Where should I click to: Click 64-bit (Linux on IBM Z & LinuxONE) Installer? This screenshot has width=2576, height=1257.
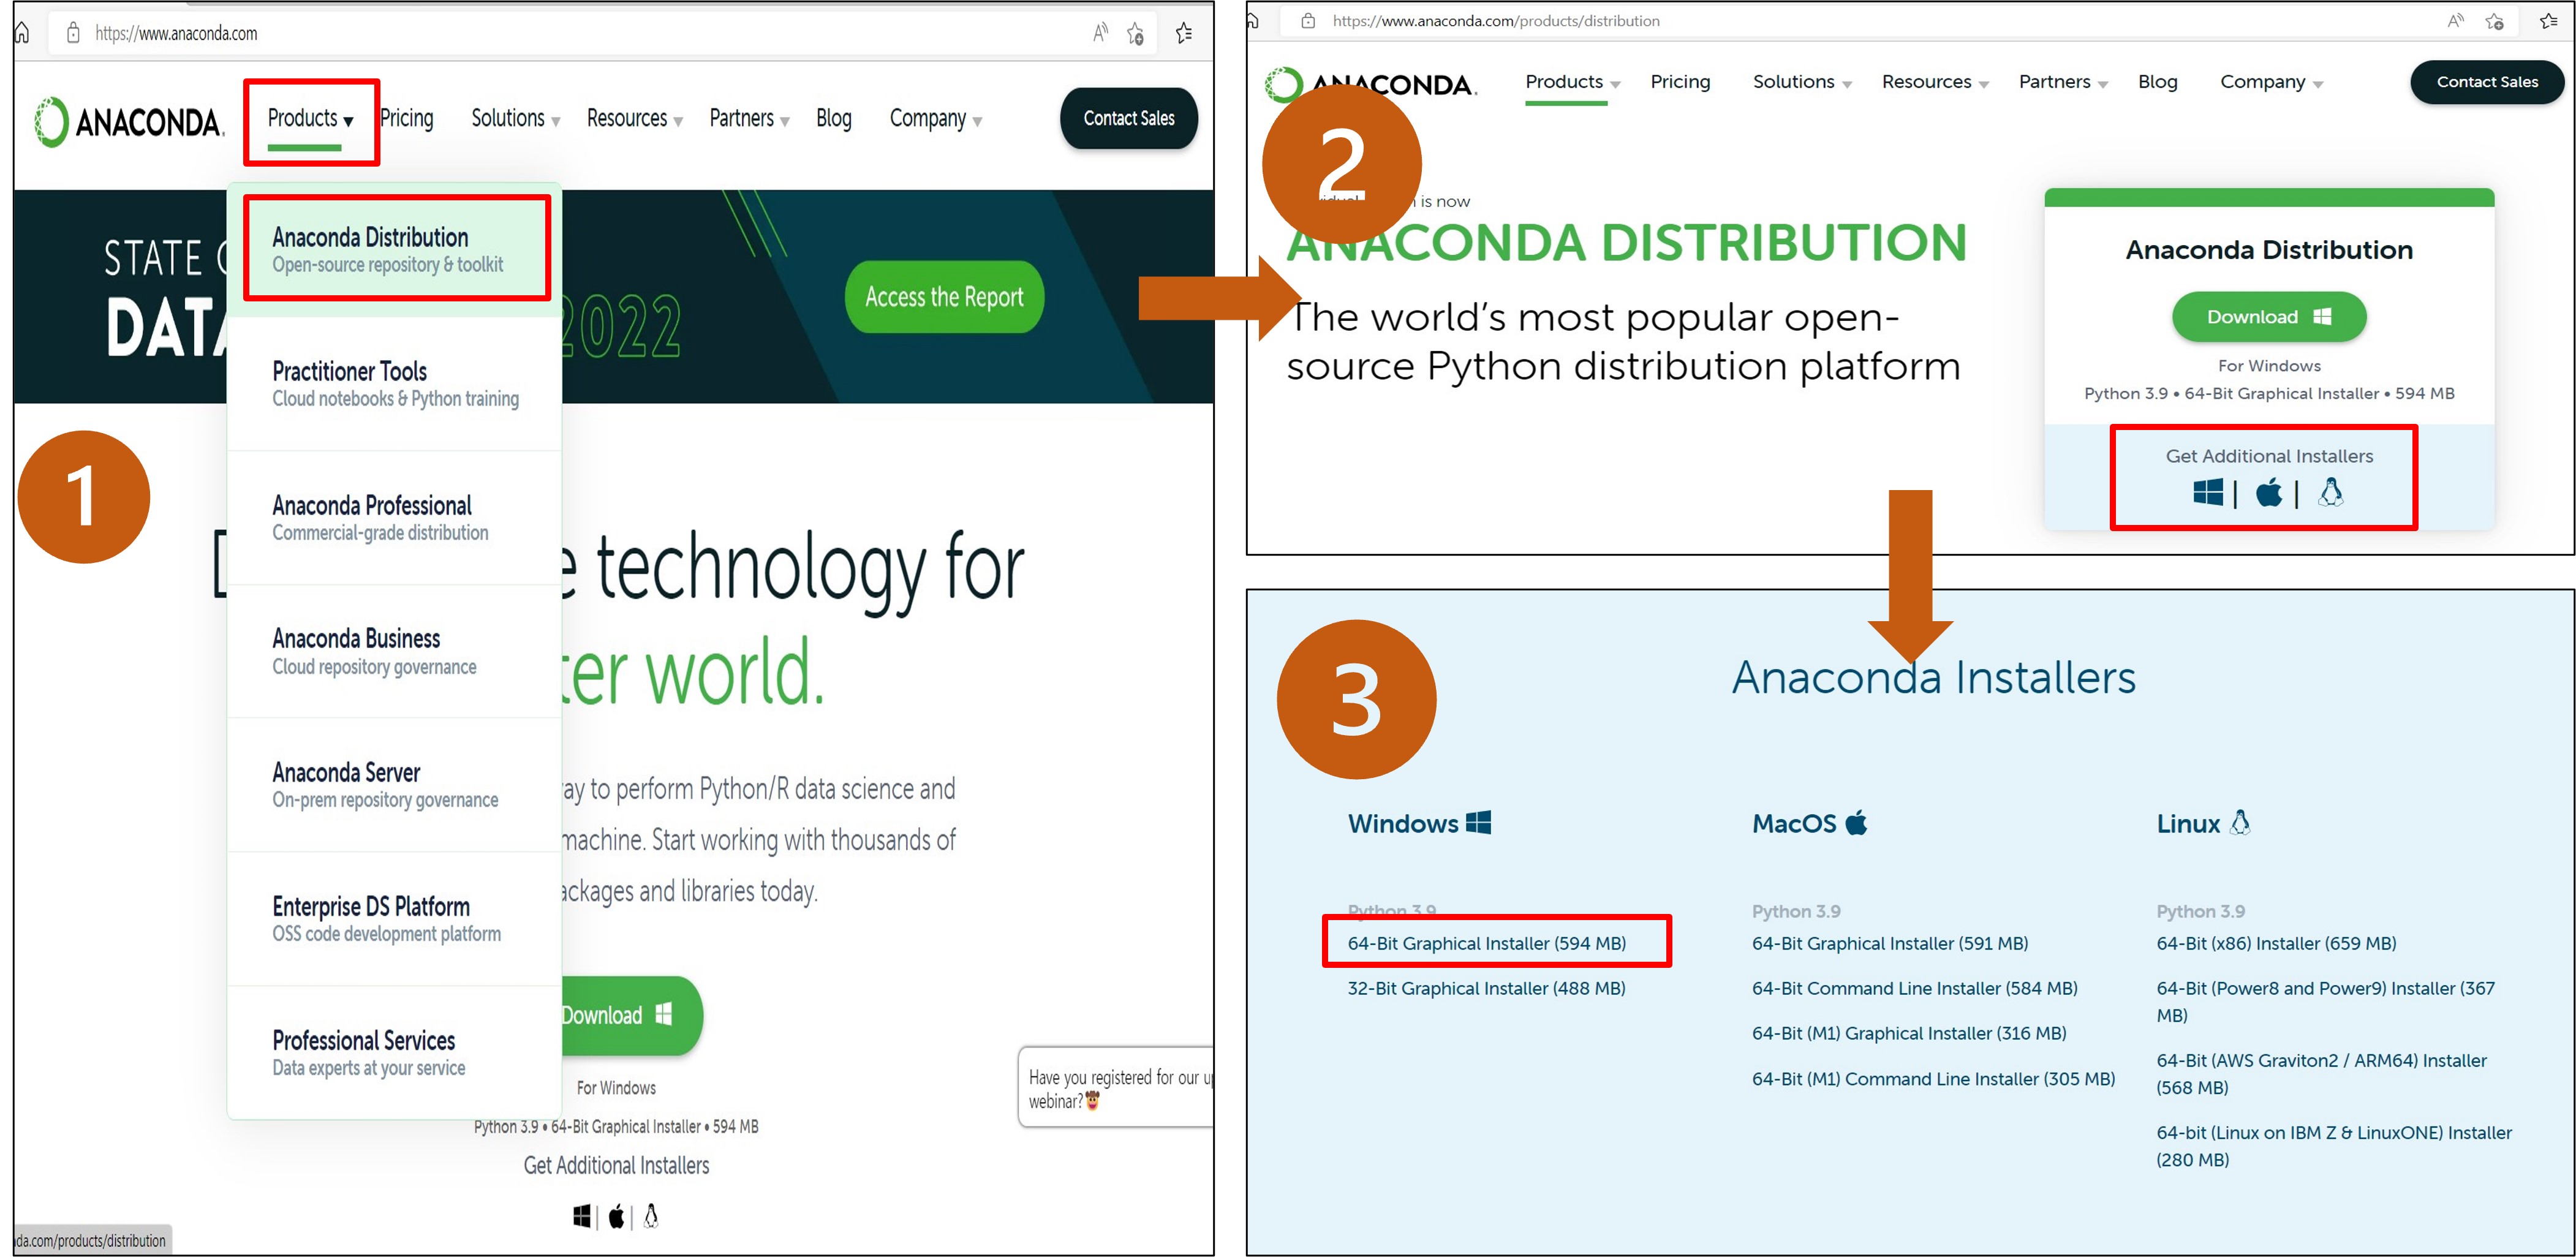pos(2334,1146)
